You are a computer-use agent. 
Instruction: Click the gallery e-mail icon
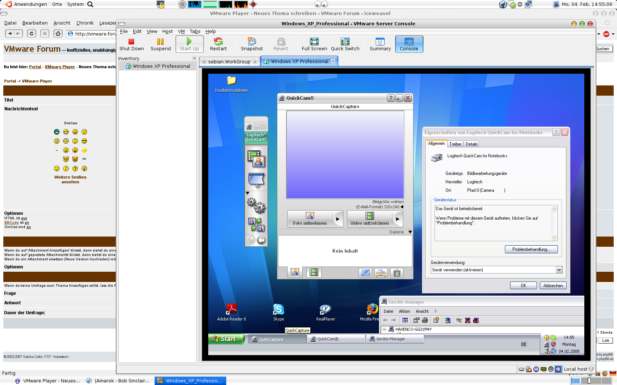pos(365,273)
